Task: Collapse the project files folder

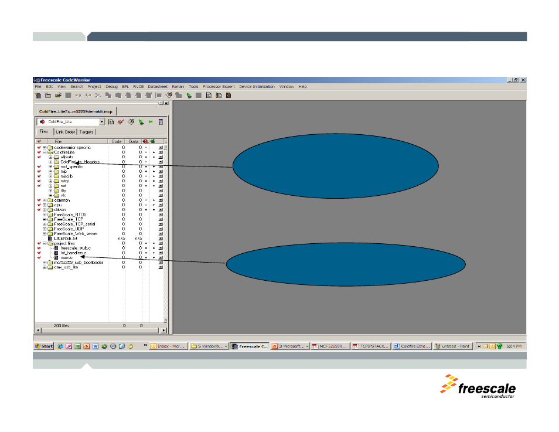Action: (45, 243)
